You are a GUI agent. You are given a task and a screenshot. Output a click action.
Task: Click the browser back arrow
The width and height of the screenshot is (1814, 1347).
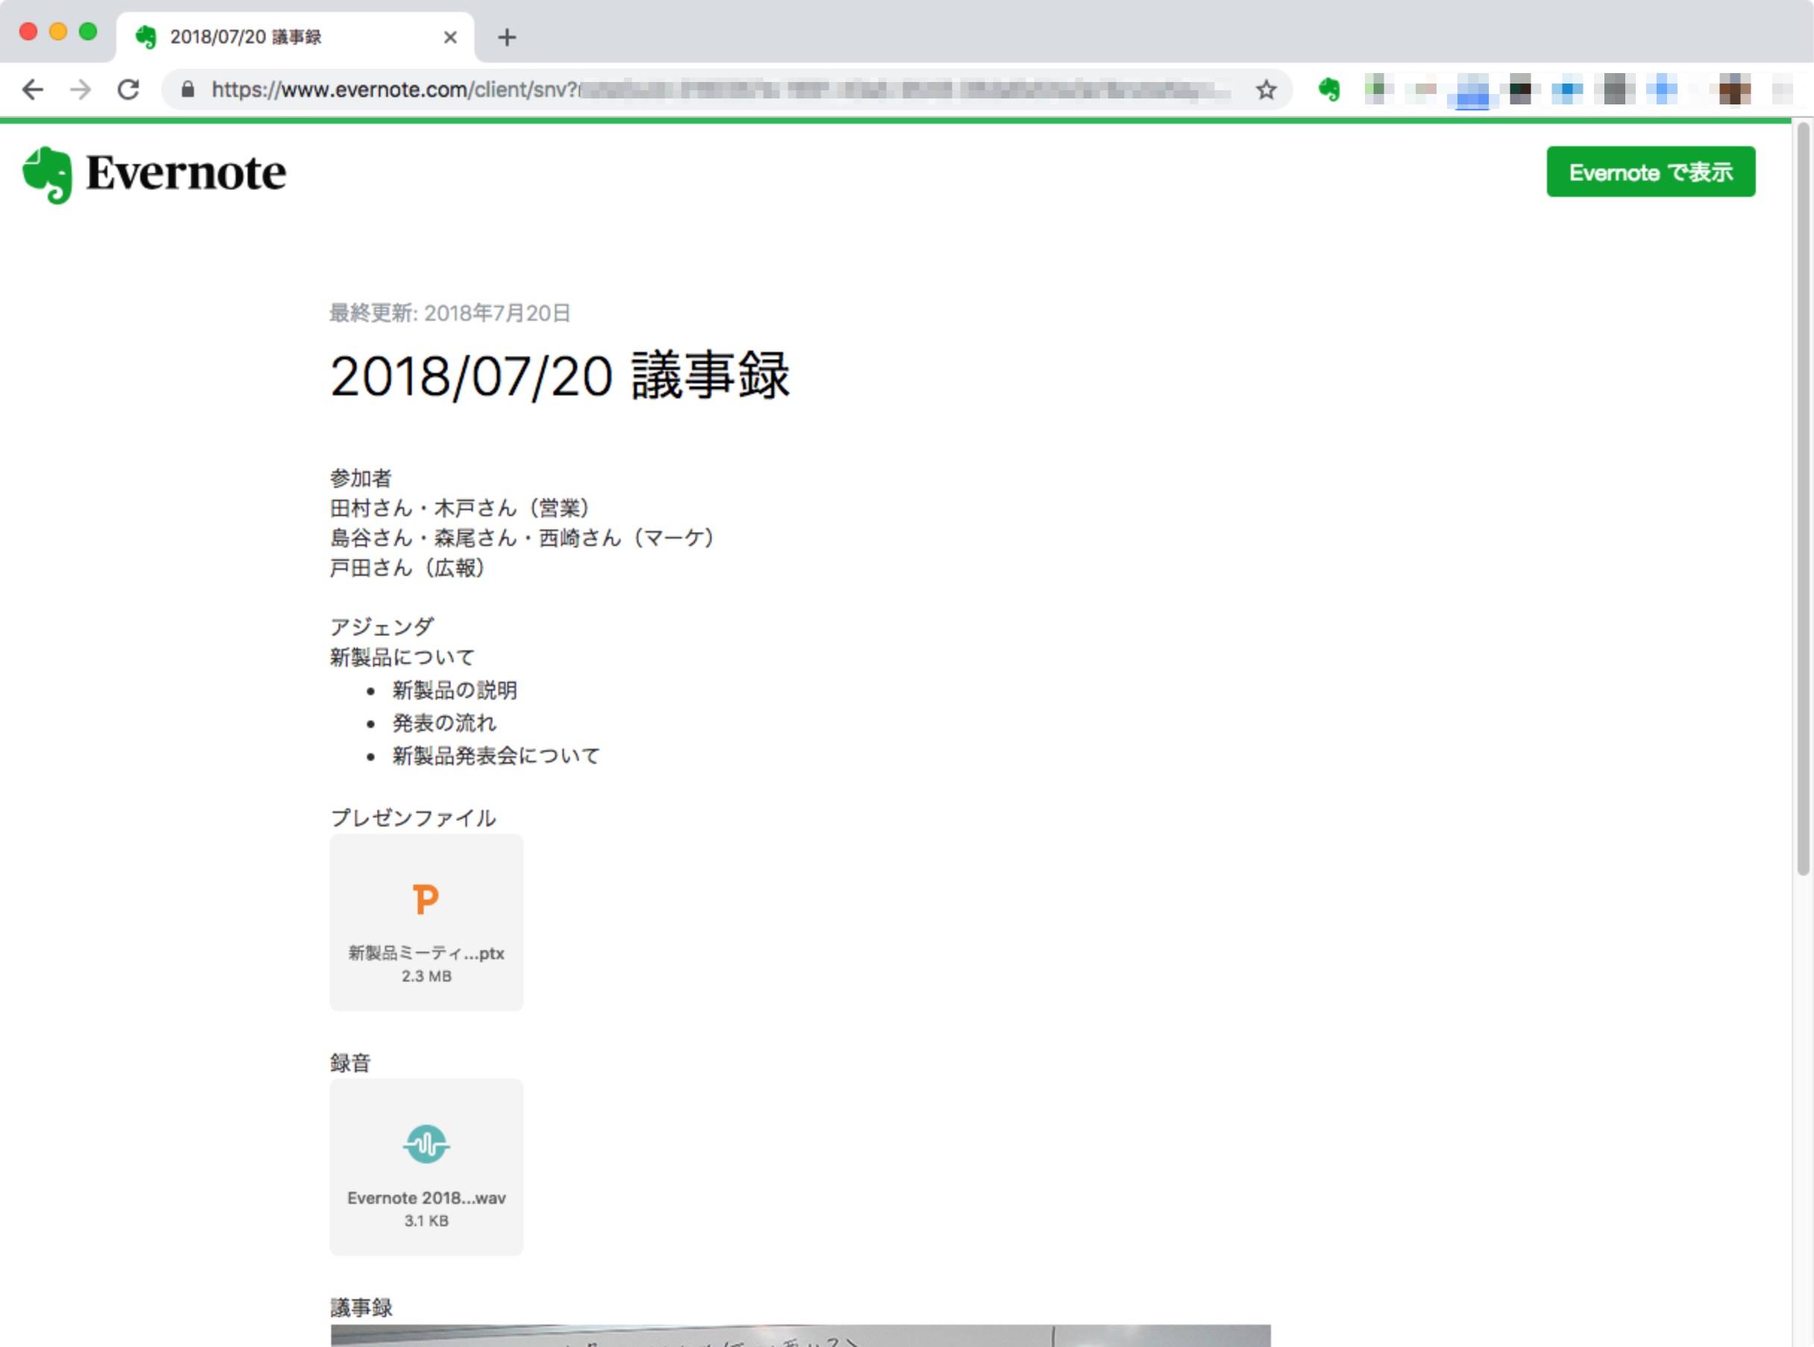click(33, 90)
